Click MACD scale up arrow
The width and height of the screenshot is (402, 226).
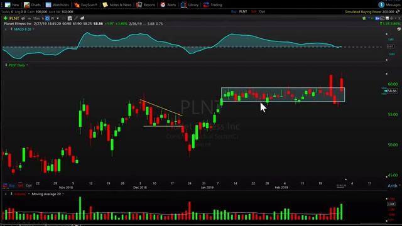tap(387, 34)
